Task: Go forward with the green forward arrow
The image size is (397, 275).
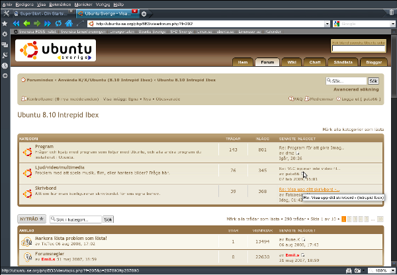Action: click(37, 24)
